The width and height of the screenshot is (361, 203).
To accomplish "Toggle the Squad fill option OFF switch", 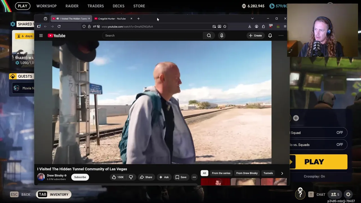I will pyautogui.click(x=340, y=133).
